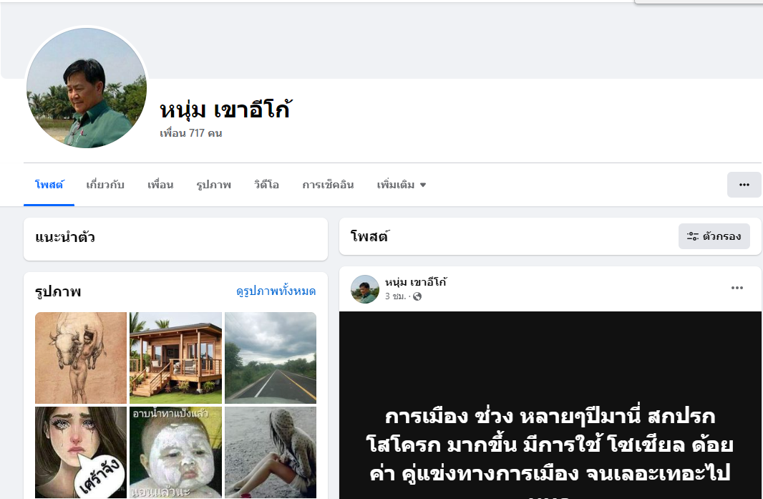Image resolution: width=763 pixels, height=499 pixels.
Task: Click the small post author avatar
Action: (x=364, y=289)
